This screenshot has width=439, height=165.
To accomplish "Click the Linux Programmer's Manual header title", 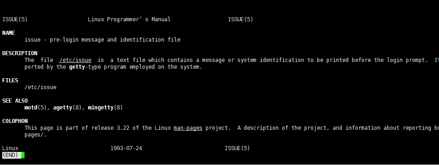I will (129, 19).
